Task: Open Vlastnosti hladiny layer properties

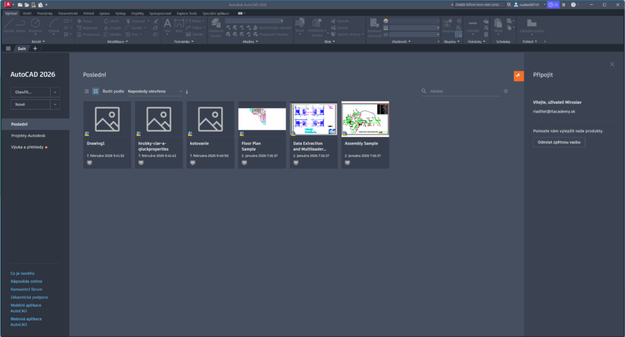Action: 215,27
